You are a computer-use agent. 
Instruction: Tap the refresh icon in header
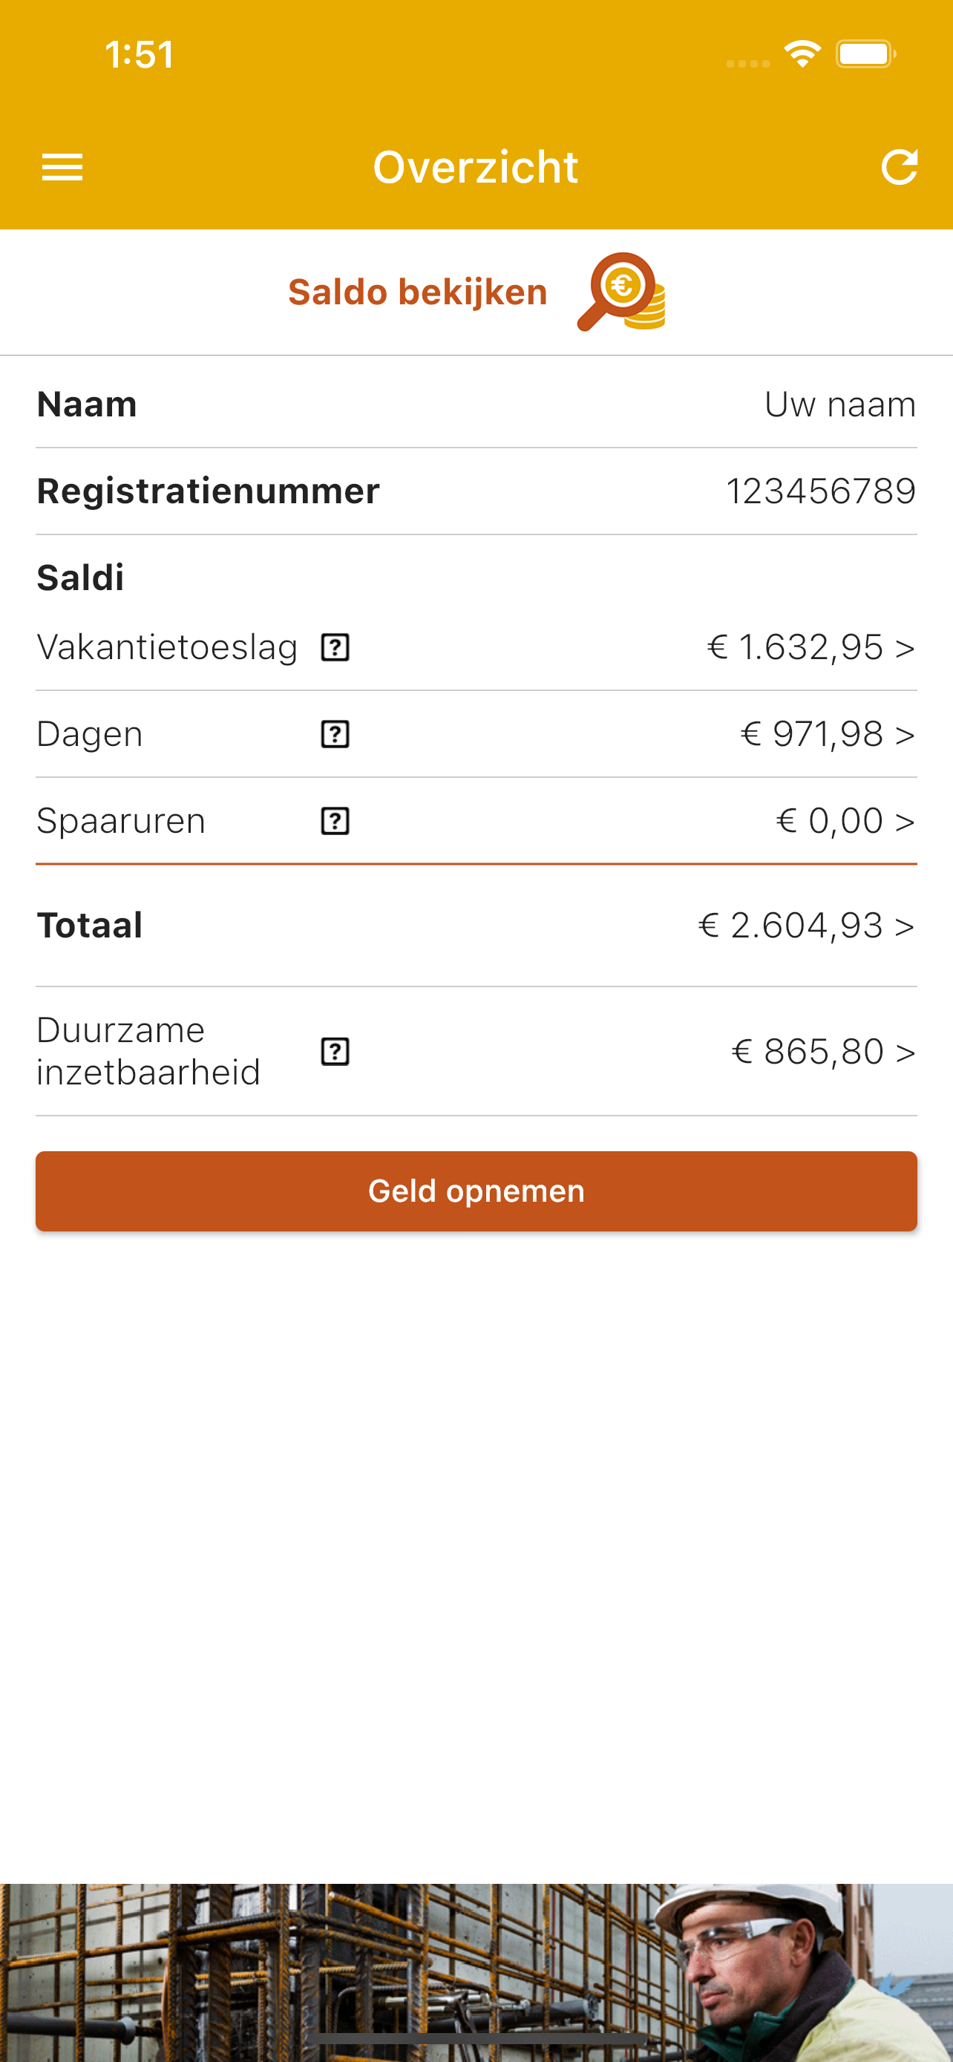[x=899, y=167]
